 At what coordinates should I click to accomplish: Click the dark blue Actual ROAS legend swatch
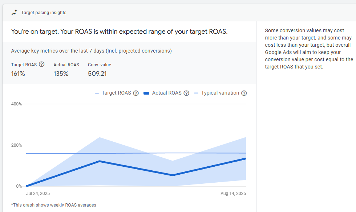coord(147,93)
